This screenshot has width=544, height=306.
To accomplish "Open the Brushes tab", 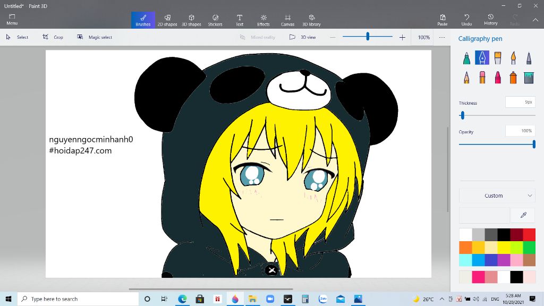I will pos(143,20).
